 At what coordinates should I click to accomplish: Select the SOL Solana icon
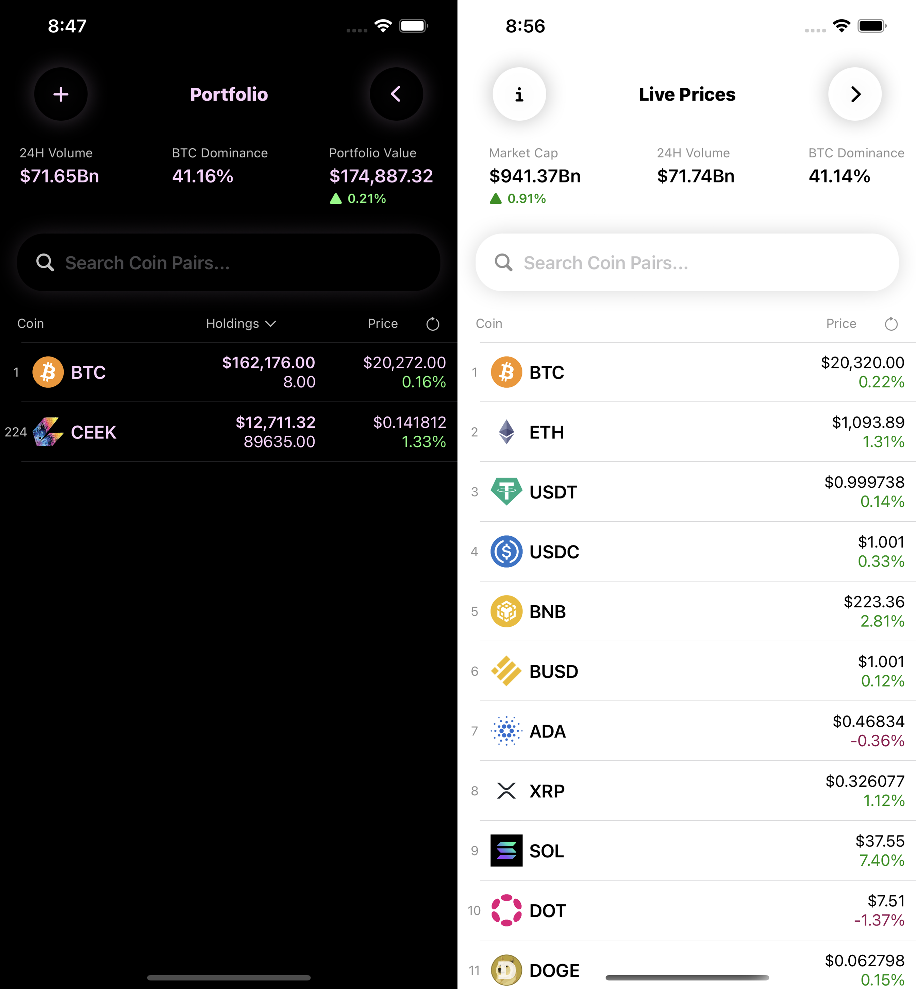tap(506, 851)
